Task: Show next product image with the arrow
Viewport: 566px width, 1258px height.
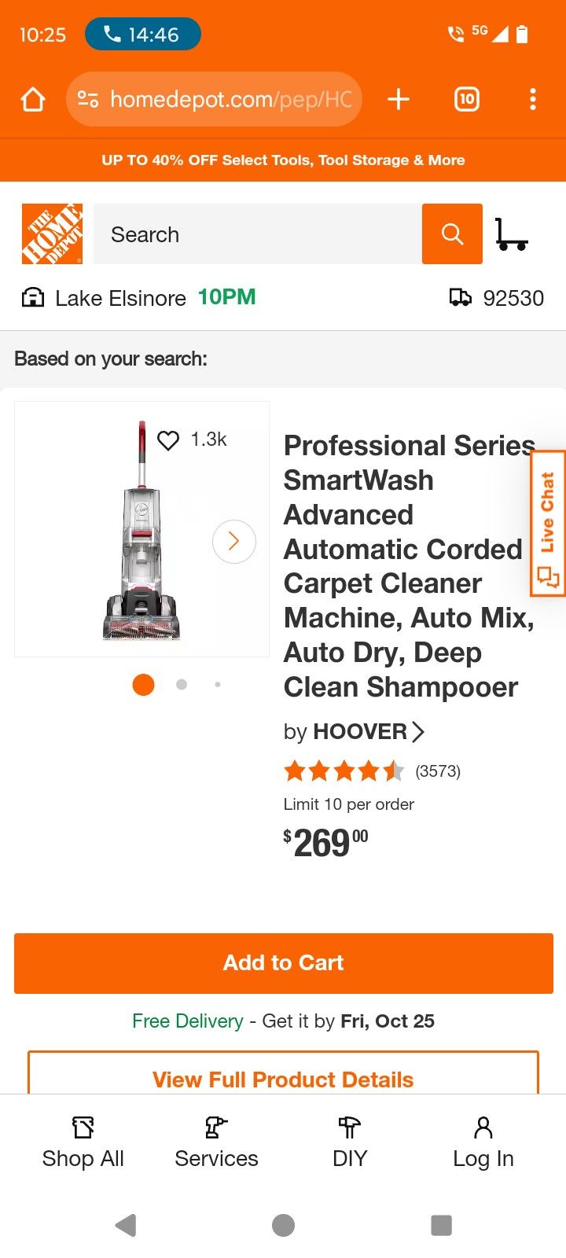Action: click(233, 541)
